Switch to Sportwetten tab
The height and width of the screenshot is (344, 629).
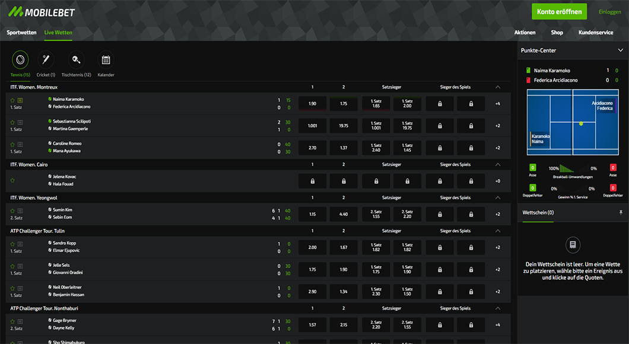pyautogui.click(x=22, y=33)
